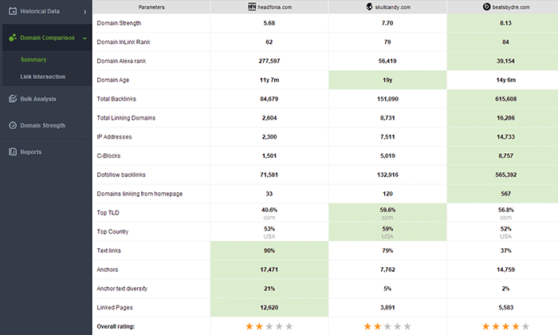Click the 21% anchor text diversity cell
Image resolution: width=558 pixels, height=335 pixels.
point(269,289)
